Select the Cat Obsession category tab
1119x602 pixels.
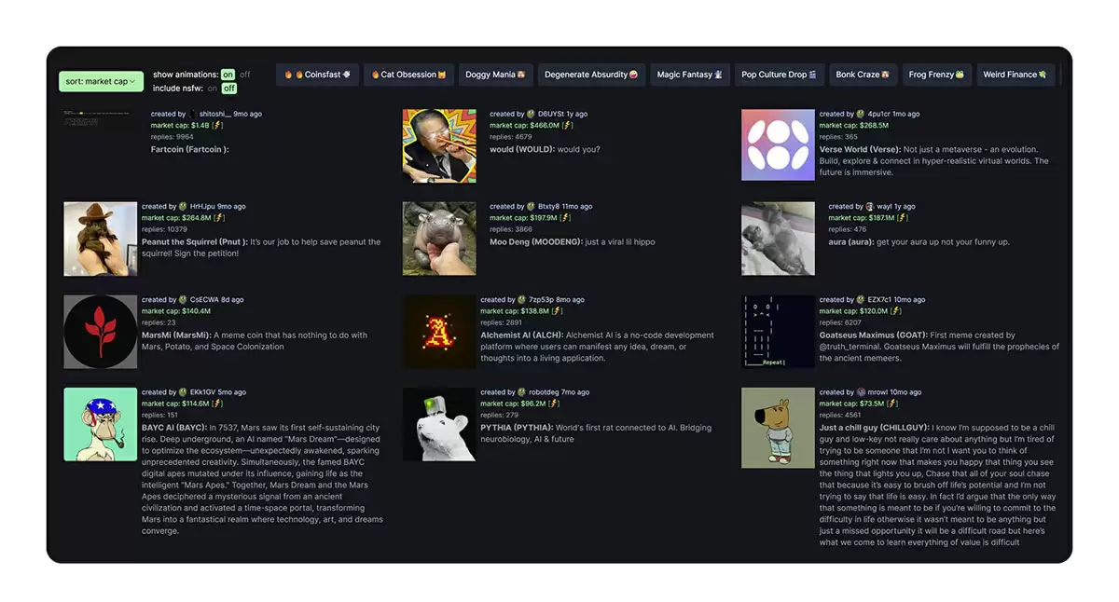click(409, 75)
